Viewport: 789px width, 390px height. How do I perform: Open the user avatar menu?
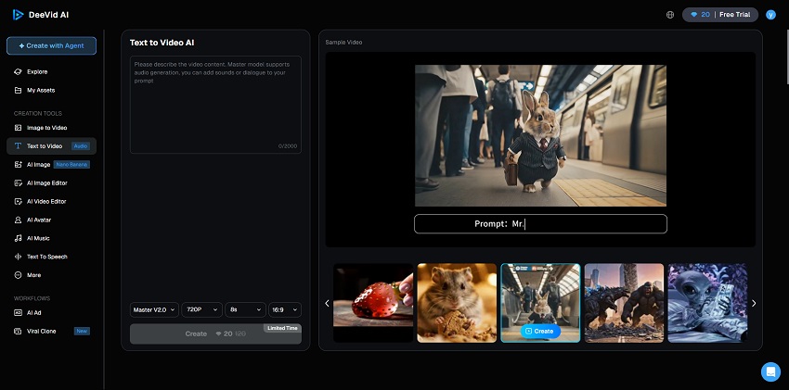770,15
